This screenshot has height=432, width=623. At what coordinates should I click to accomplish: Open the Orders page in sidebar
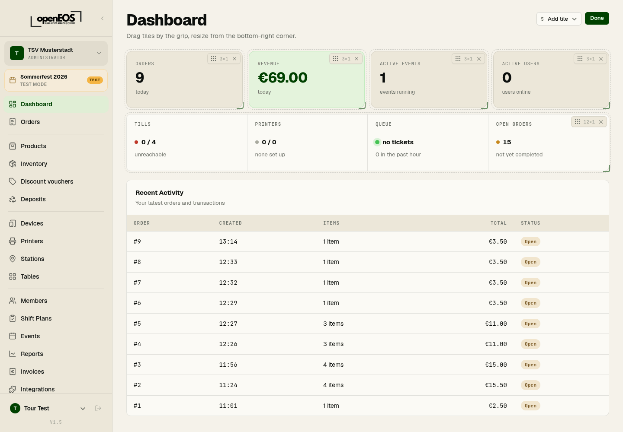coord(56,122)
